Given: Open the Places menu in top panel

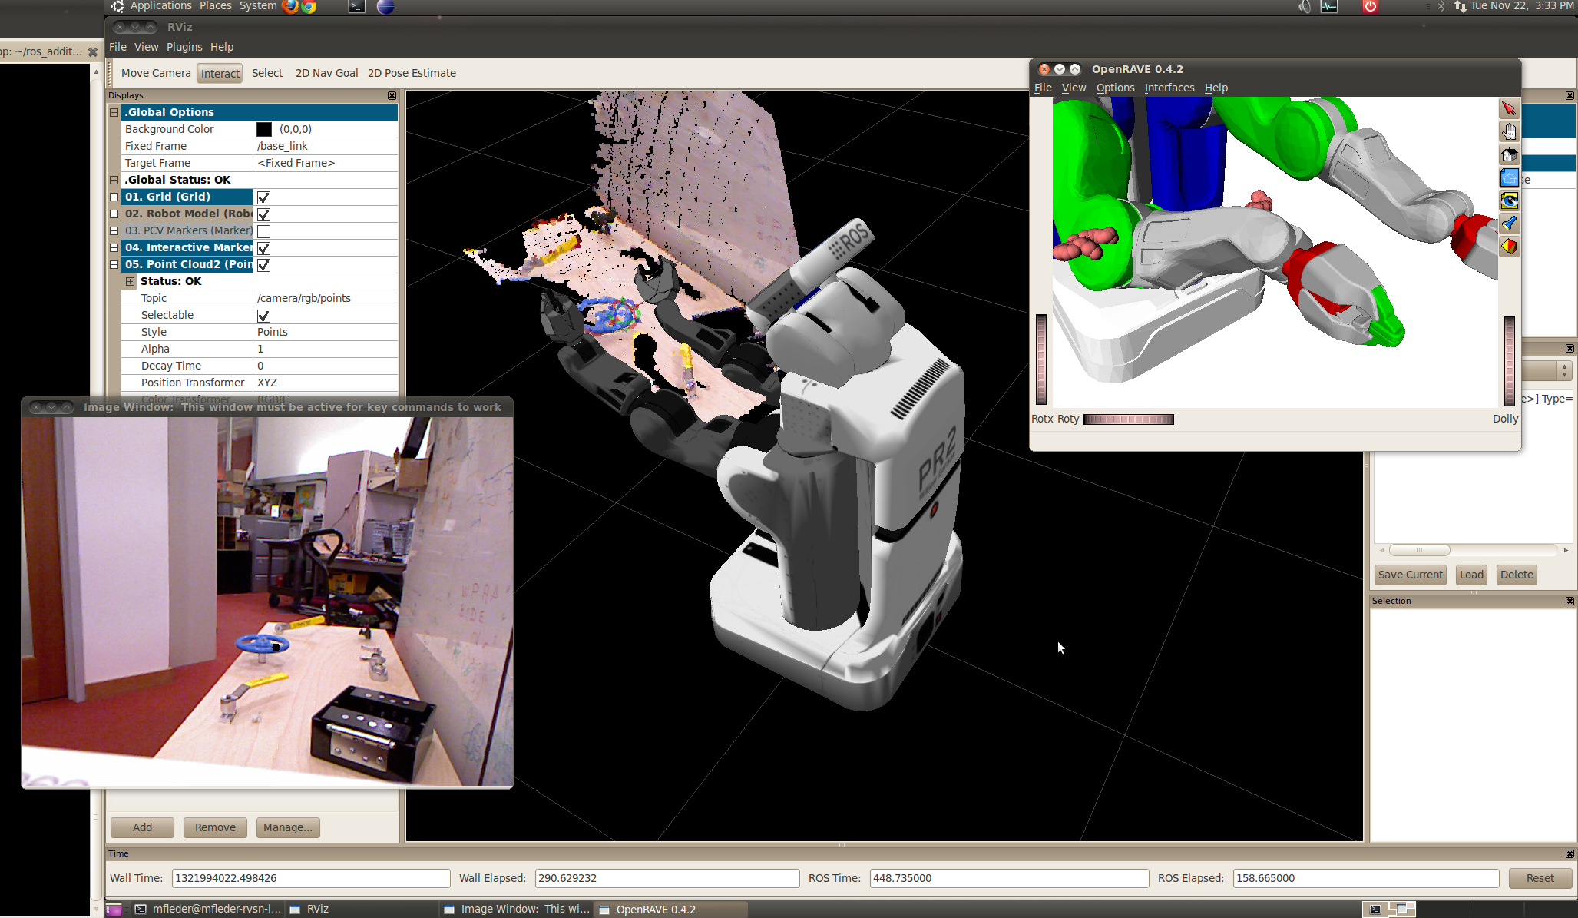Looking at the screenshot, I should (215, 6).
